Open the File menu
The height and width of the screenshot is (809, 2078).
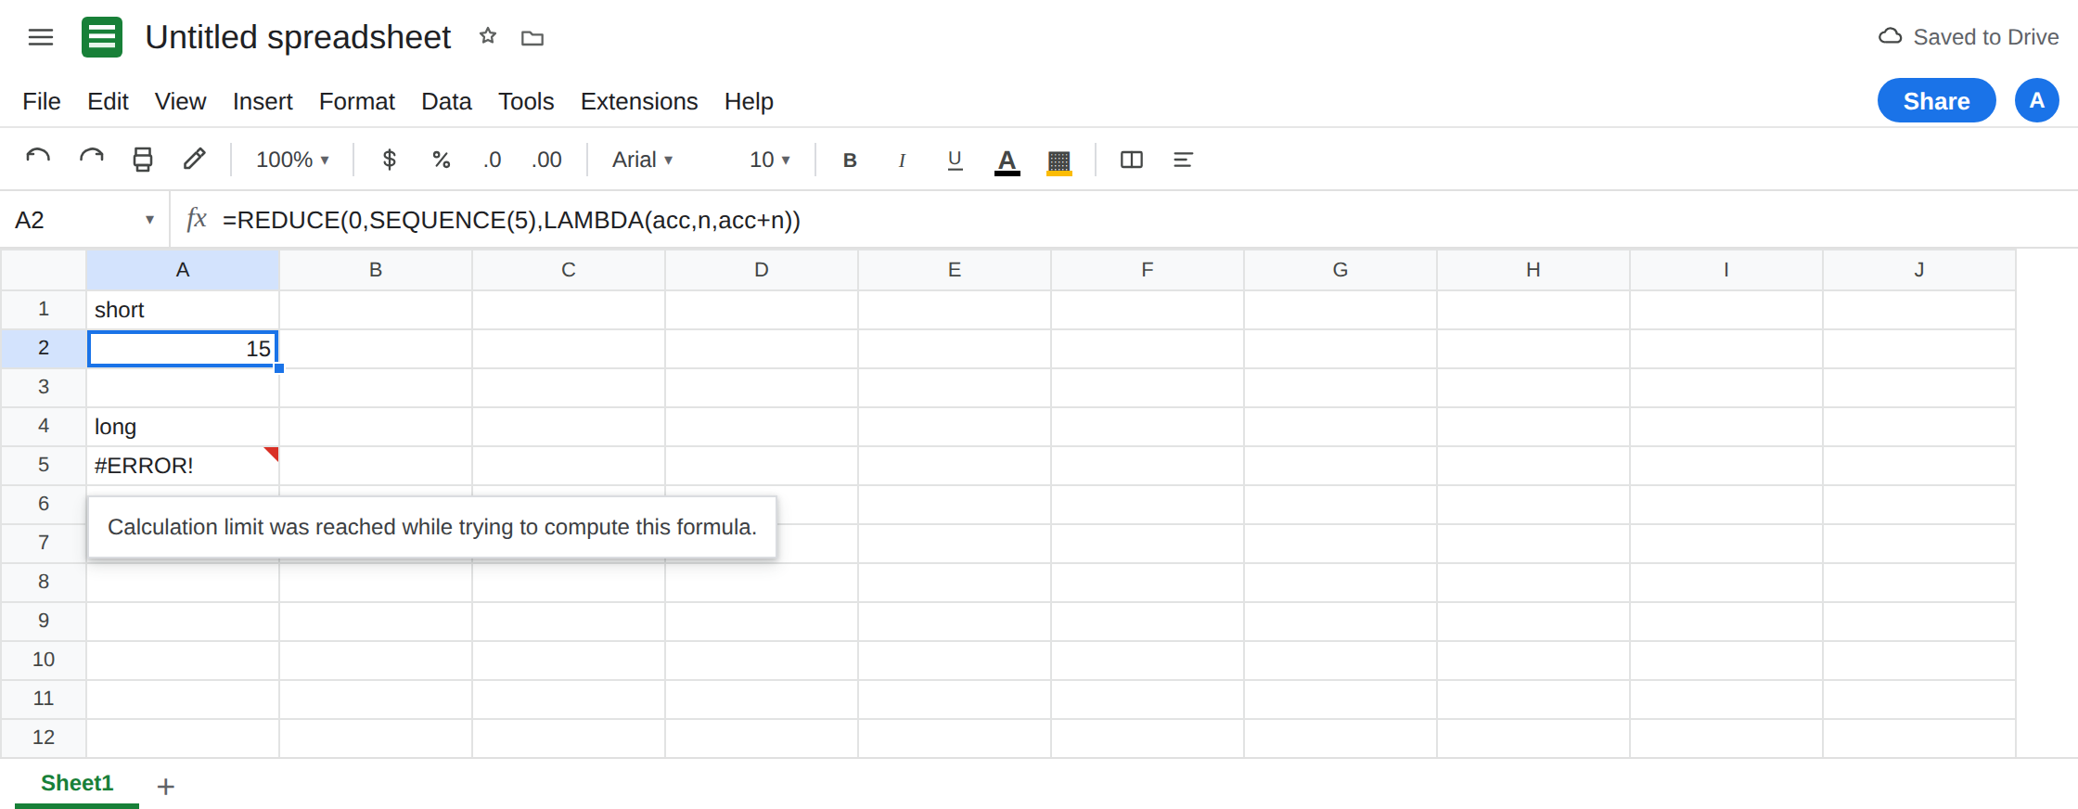[x=42, y=101]
